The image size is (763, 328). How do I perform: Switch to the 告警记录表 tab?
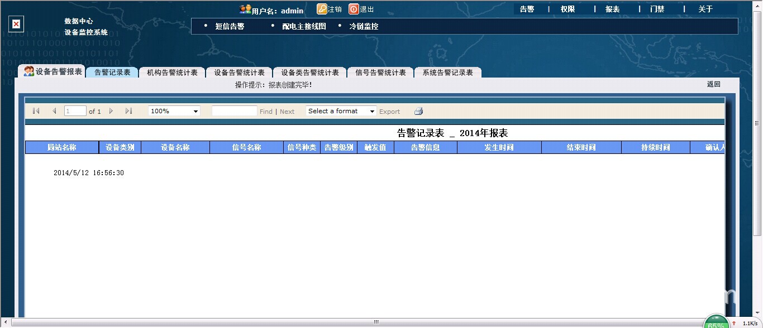[112, 72]
